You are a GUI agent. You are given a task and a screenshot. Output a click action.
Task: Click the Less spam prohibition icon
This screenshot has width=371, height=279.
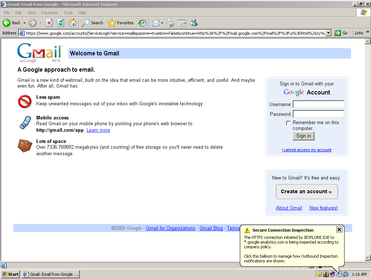point(25,102)
